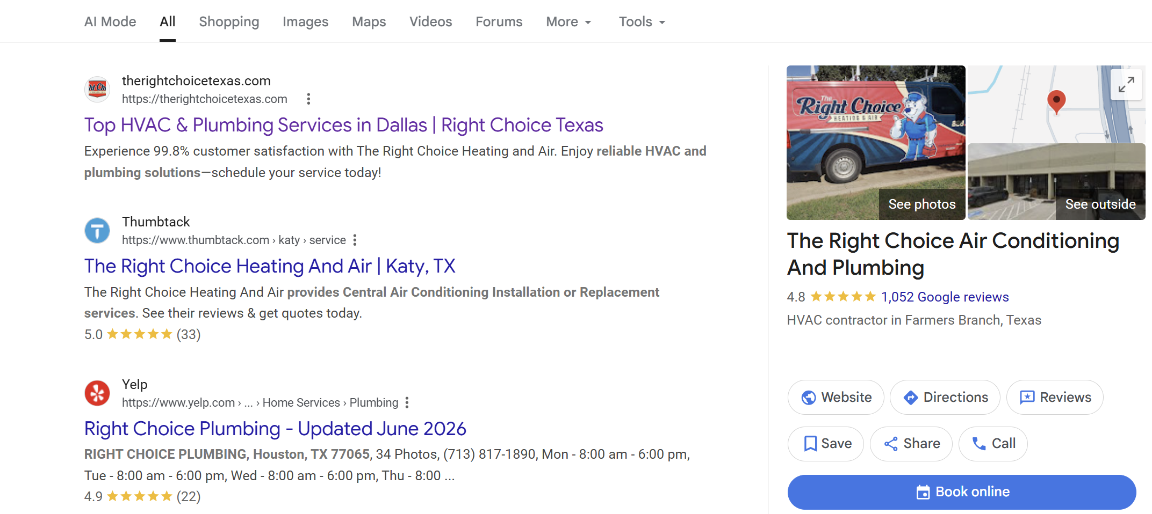Open the Maps tab
This screenshot has width=1152, height=514.
369,21
